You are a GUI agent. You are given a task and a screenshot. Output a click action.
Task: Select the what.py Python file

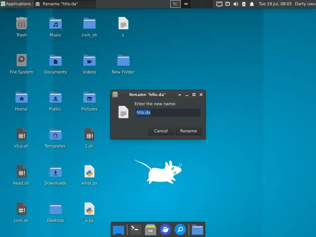(x=89, y=172)
